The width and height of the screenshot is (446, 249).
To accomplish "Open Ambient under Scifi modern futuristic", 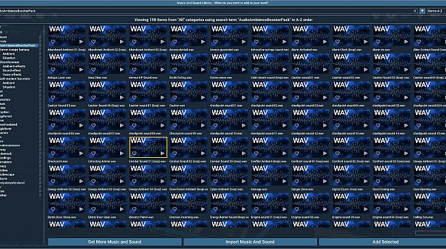I will pyautogui.click(x=9, y=83).
